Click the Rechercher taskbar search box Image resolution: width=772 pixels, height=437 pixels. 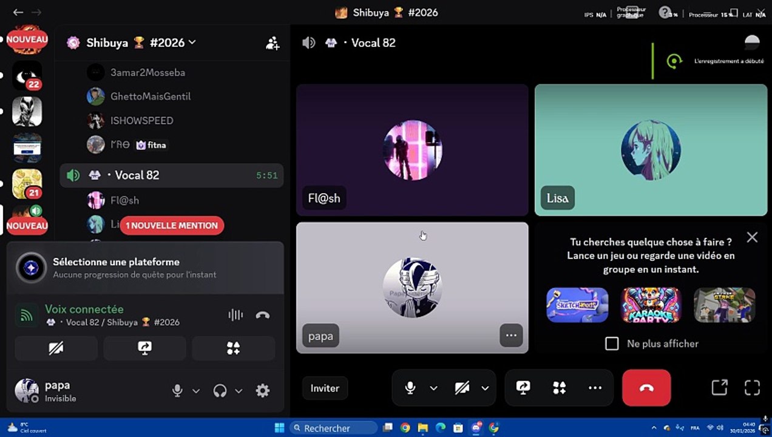(x=334, y=428)
